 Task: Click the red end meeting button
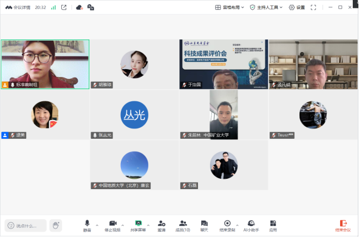click(x=343, y=225)
